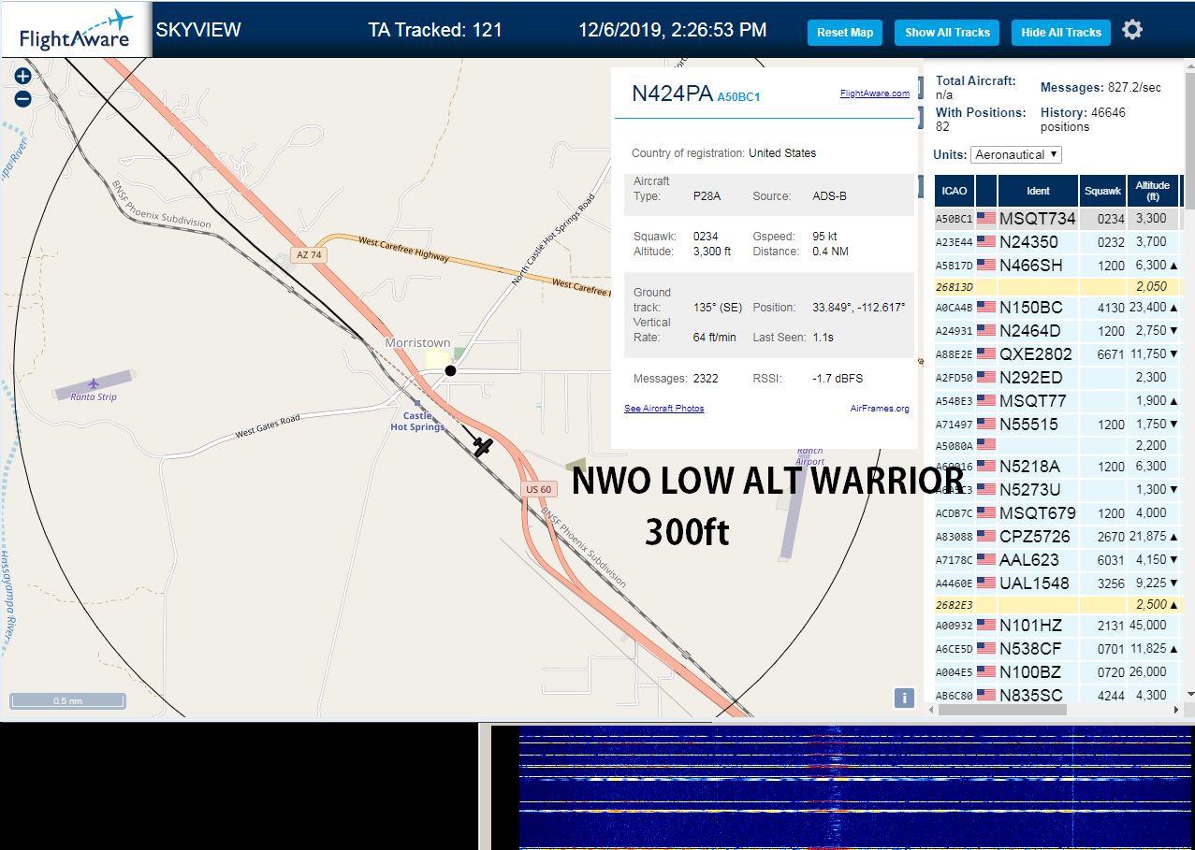Select the N150BC aircraft row

pos(1057,308)
